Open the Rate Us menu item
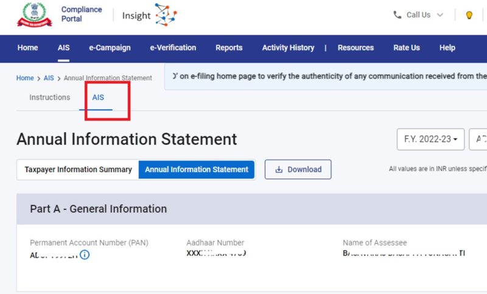Screen dimensions: 487x294 (406, 48)
